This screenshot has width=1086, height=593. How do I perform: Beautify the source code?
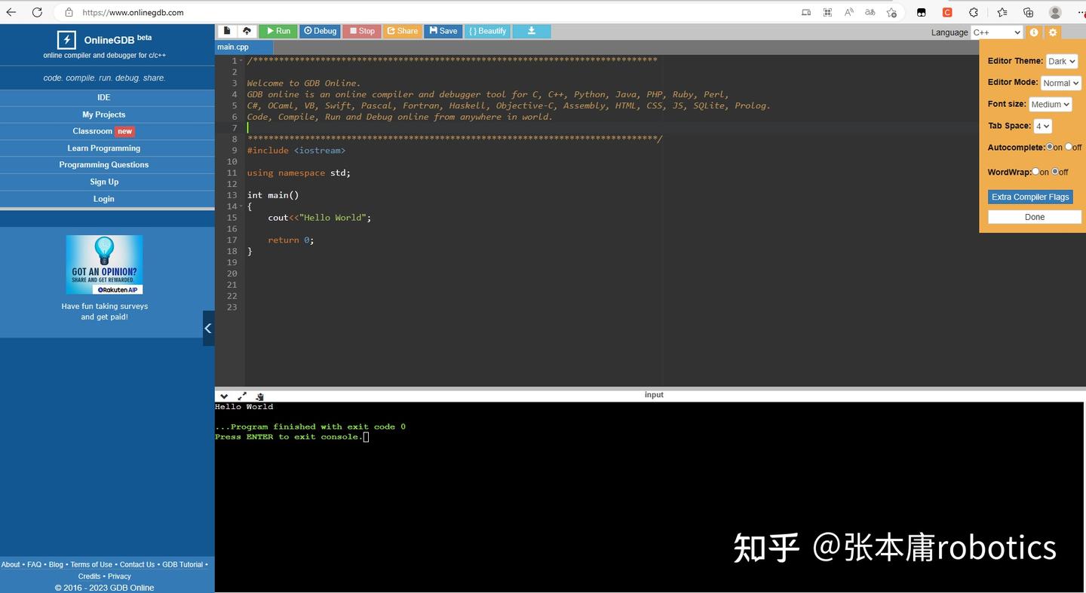pyautogui.click(x=487, y=31)
